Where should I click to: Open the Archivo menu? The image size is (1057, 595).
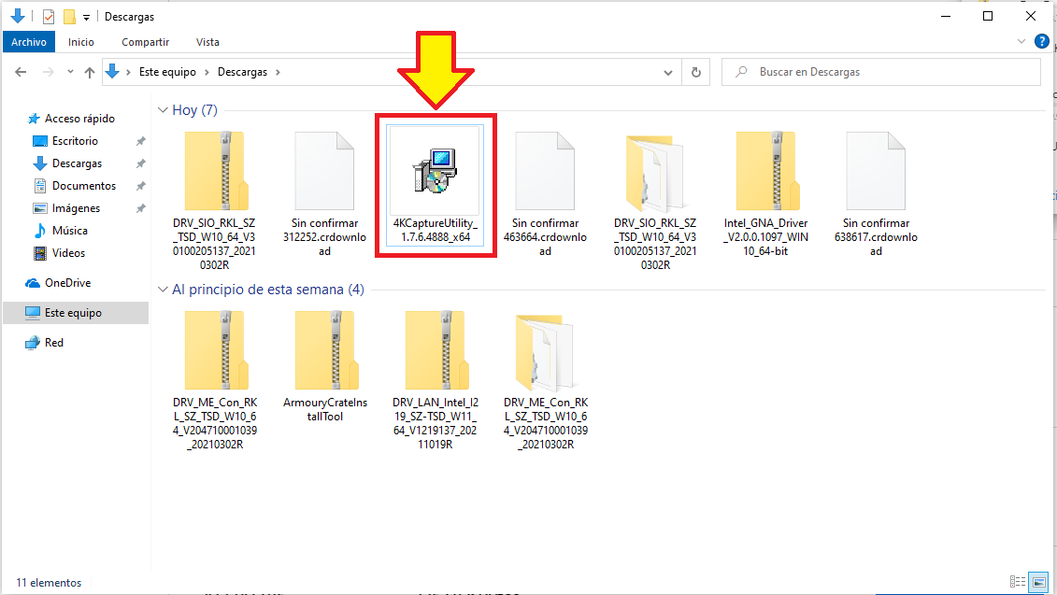(x=29, y=42)
